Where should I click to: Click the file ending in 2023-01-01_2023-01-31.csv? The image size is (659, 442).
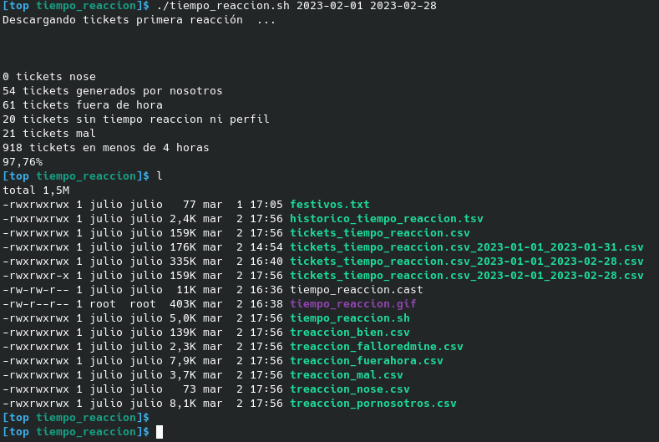tap(466, 247)
